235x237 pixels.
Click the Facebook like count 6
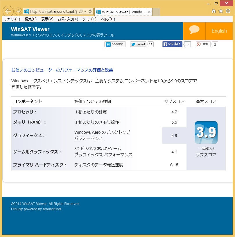tap(187, 44)
